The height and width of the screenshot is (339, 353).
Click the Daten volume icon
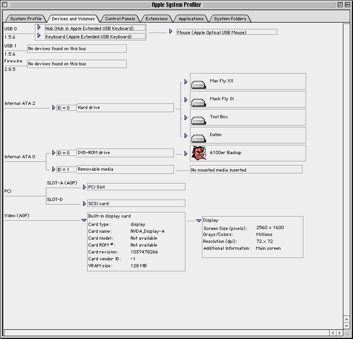tap(198, 138)
